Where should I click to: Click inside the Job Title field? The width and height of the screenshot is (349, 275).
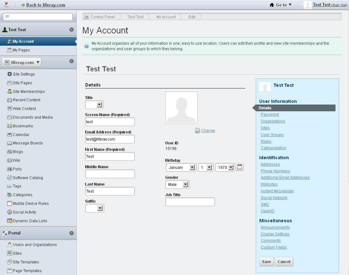click(x=190, y=202)
